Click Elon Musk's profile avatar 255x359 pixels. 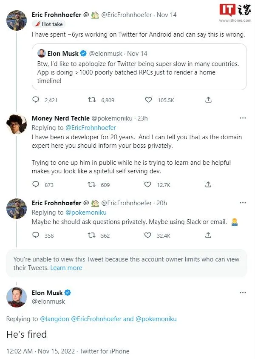pos(17,297)
